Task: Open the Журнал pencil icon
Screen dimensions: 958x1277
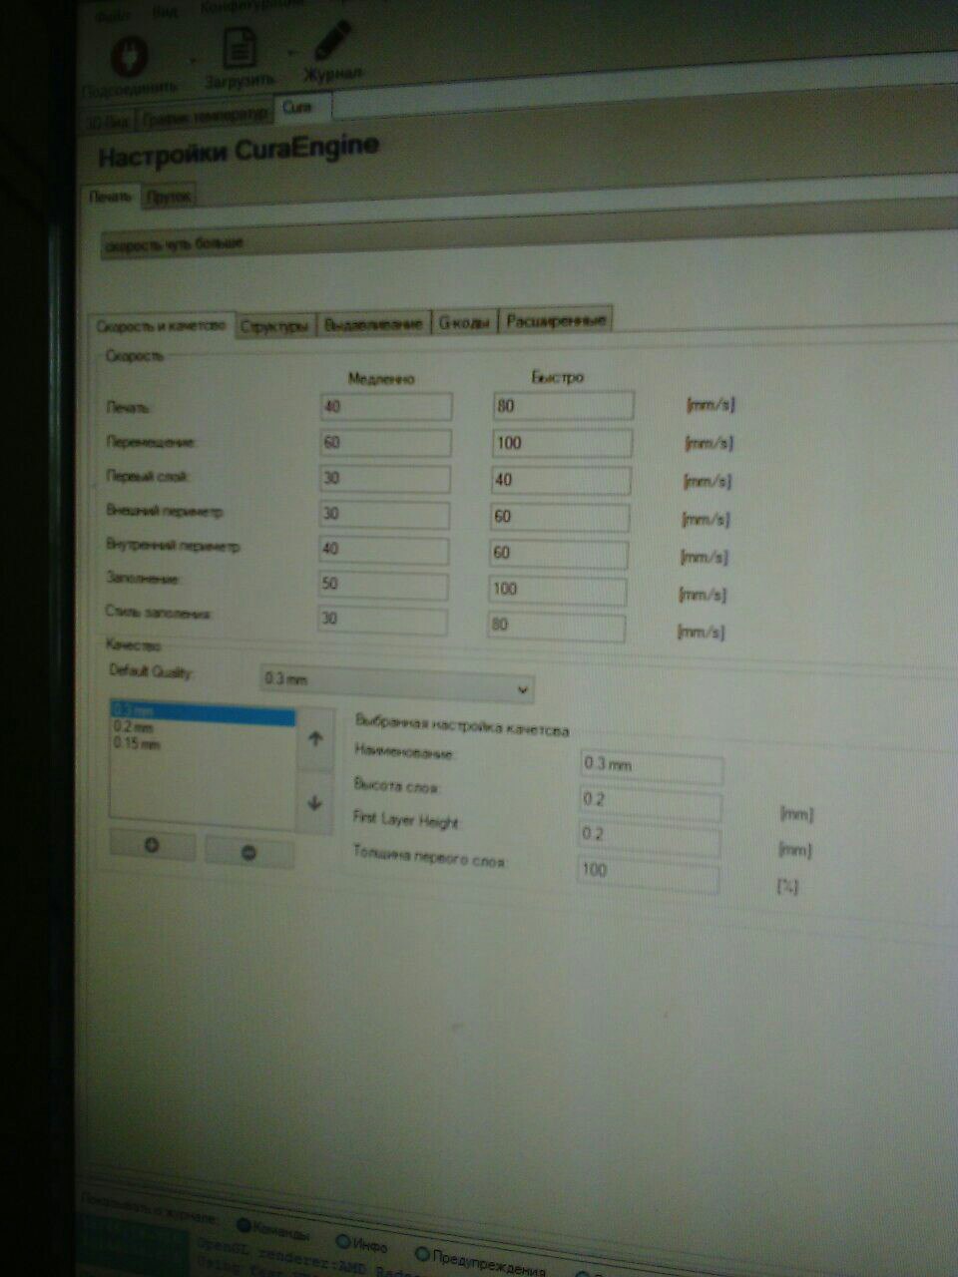Action: tap(334, 42)
